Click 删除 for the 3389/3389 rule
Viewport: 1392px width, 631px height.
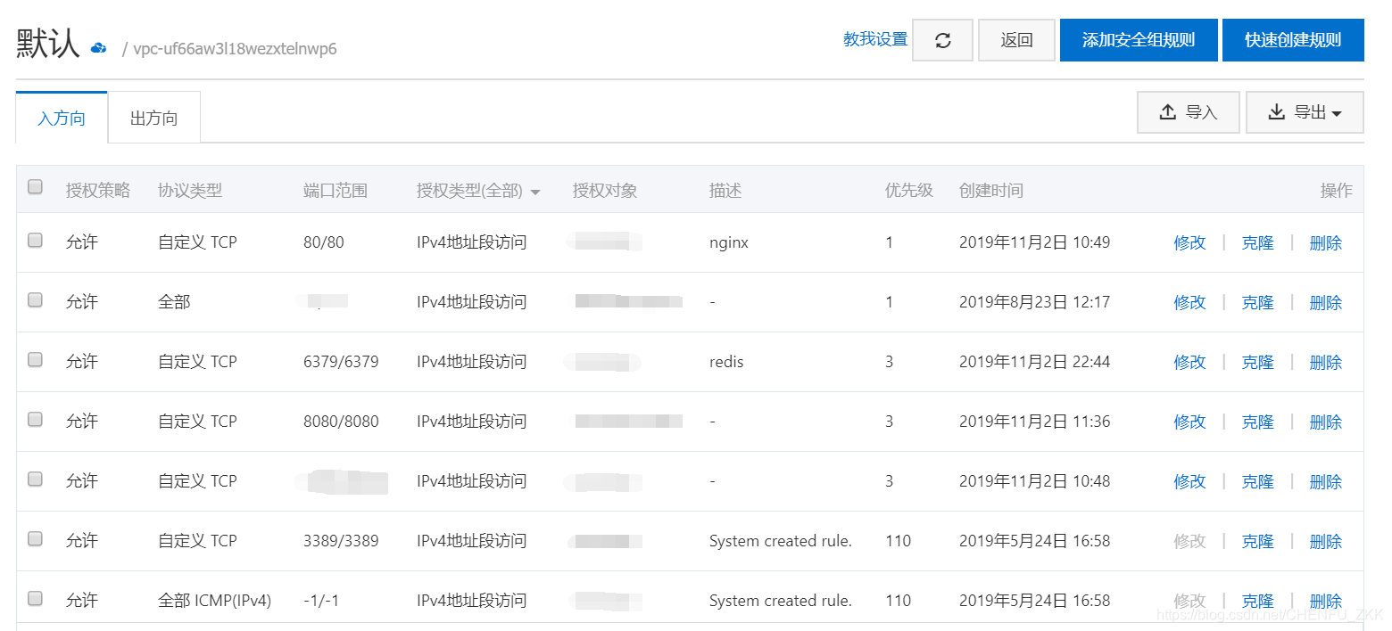click(1325, 541)
